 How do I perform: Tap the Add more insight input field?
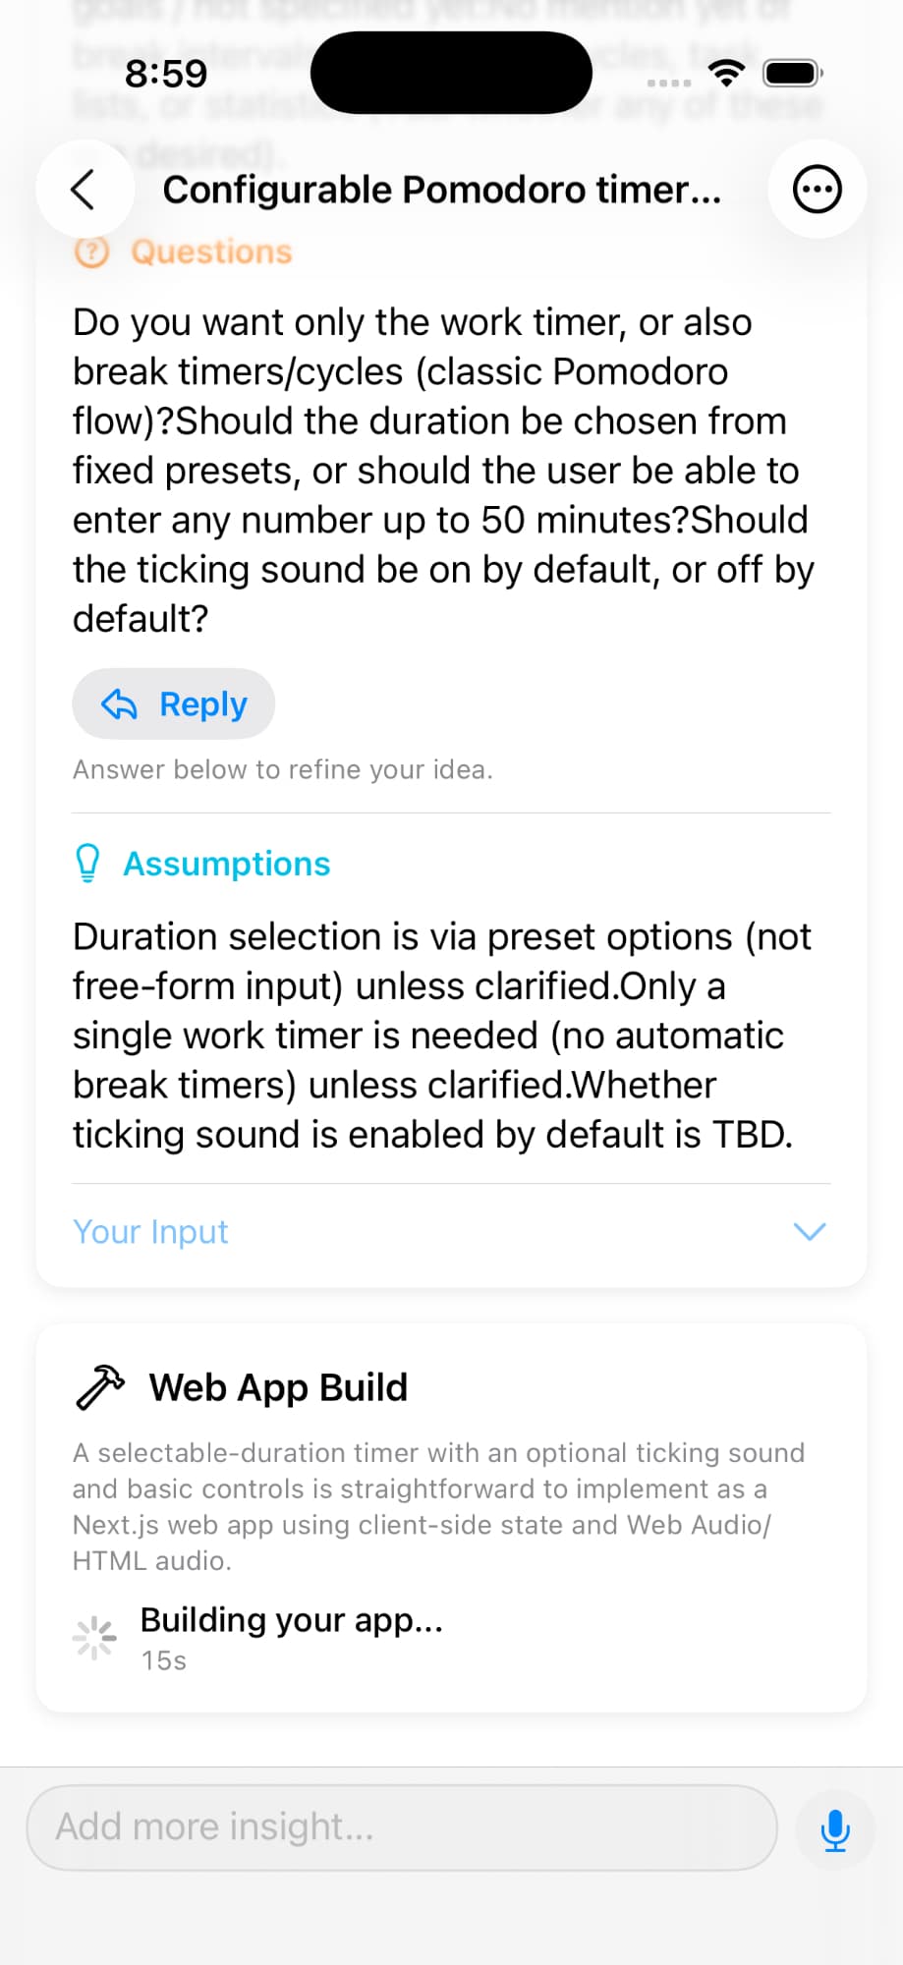point(403,1827)
